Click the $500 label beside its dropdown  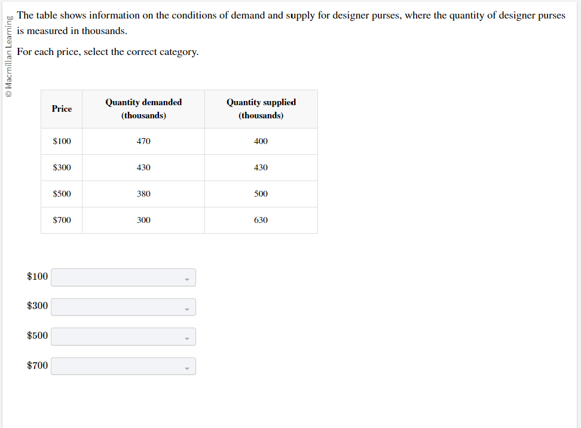click(x=36, y=335)
